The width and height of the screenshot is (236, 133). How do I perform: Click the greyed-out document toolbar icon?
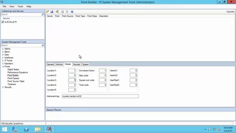tap(67, 11)
